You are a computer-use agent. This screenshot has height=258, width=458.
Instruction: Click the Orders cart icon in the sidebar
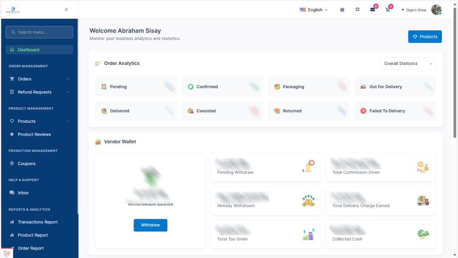click(x=12, y=79)
